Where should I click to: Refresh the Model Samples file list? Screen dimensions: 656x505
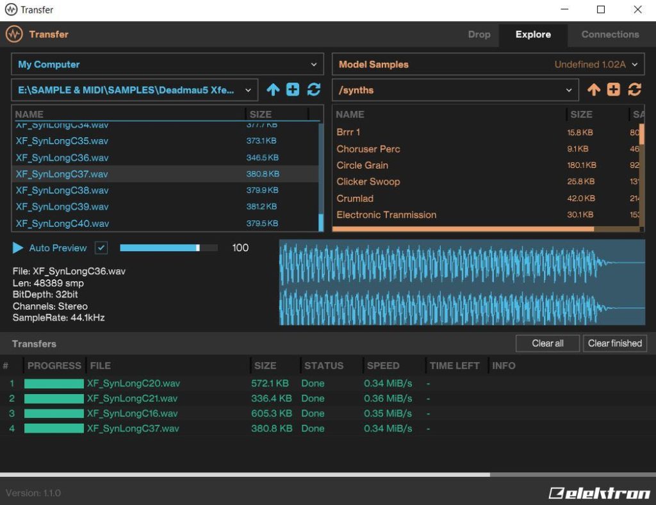tap(634, 90)
